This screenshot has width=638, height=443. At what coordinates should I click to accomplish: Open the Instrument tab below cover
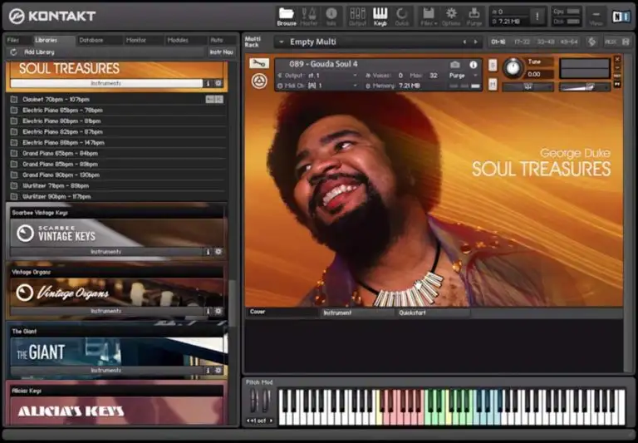[356, 313]
